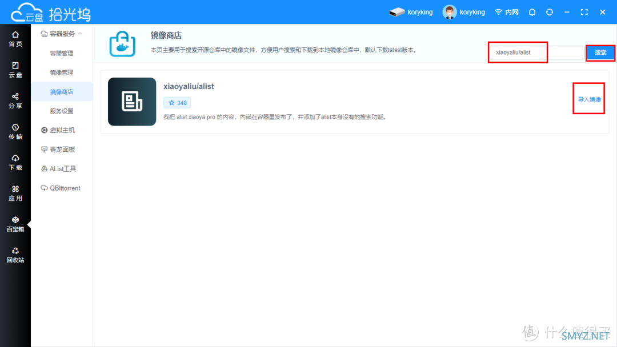617x347 pixels.
Task: Click the notification bell icon
Action: point(532,12)
